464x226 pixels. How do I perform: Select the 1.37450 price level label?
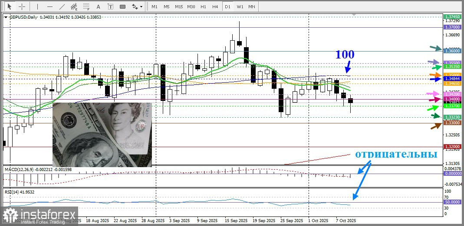[x=453, y=17]
